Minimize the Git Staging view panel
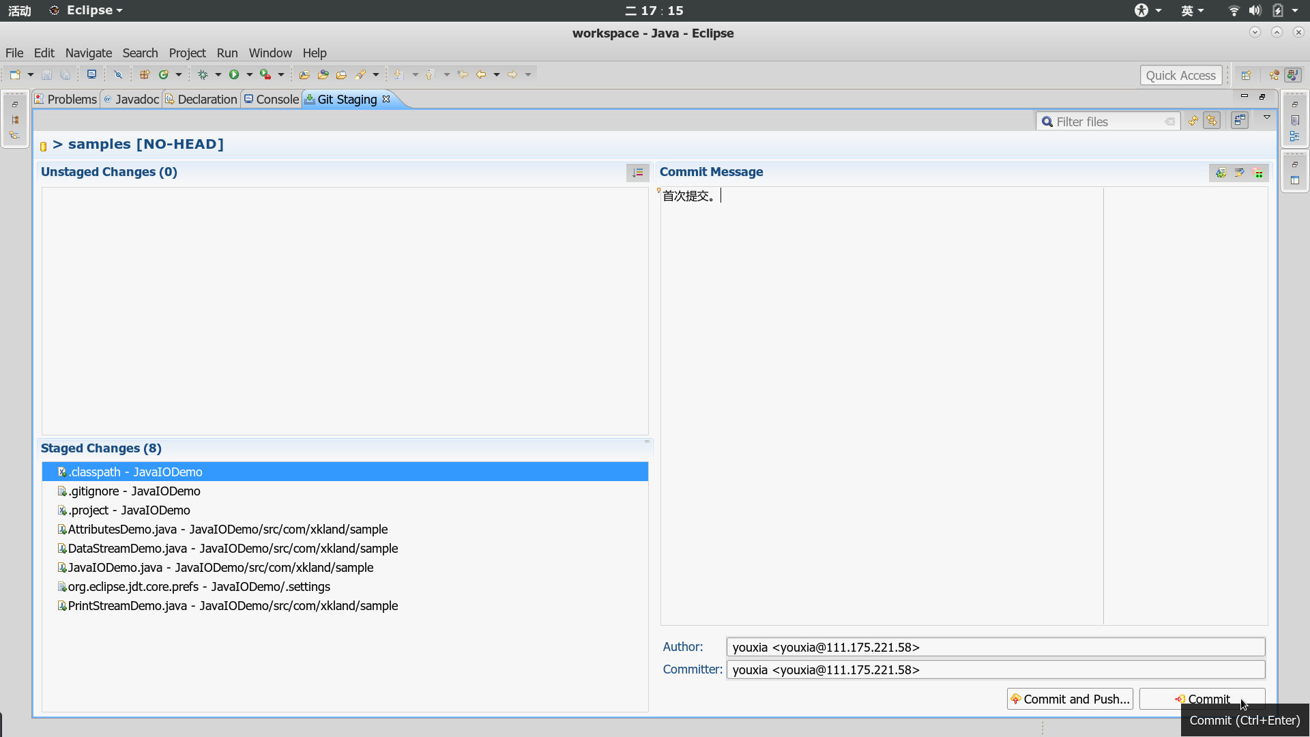The height and width of the screenshot is (737, 1310). (x=1244, y=96)
